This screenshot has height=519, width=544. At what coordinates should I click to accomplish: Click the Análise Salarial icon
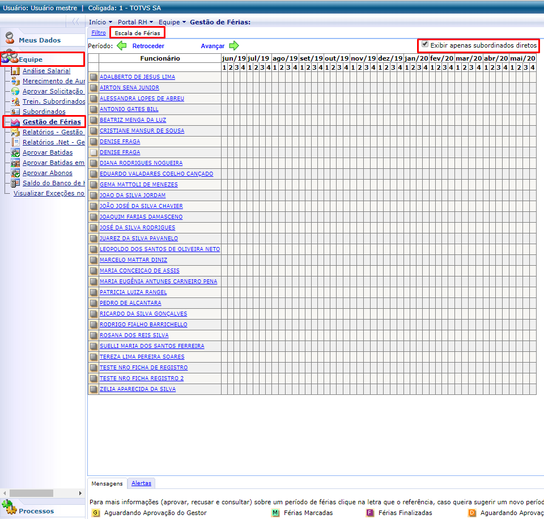[15, 71]
